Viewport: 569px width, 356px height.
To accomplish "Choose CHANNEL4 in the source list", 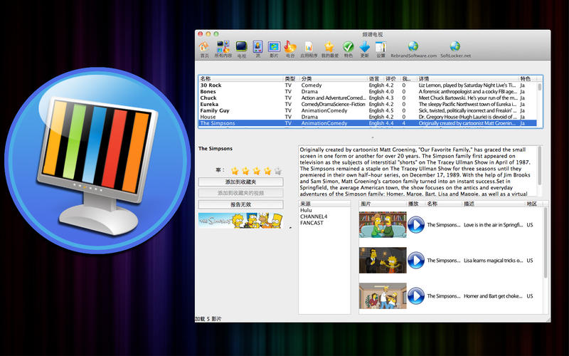I will coord(314,216).
